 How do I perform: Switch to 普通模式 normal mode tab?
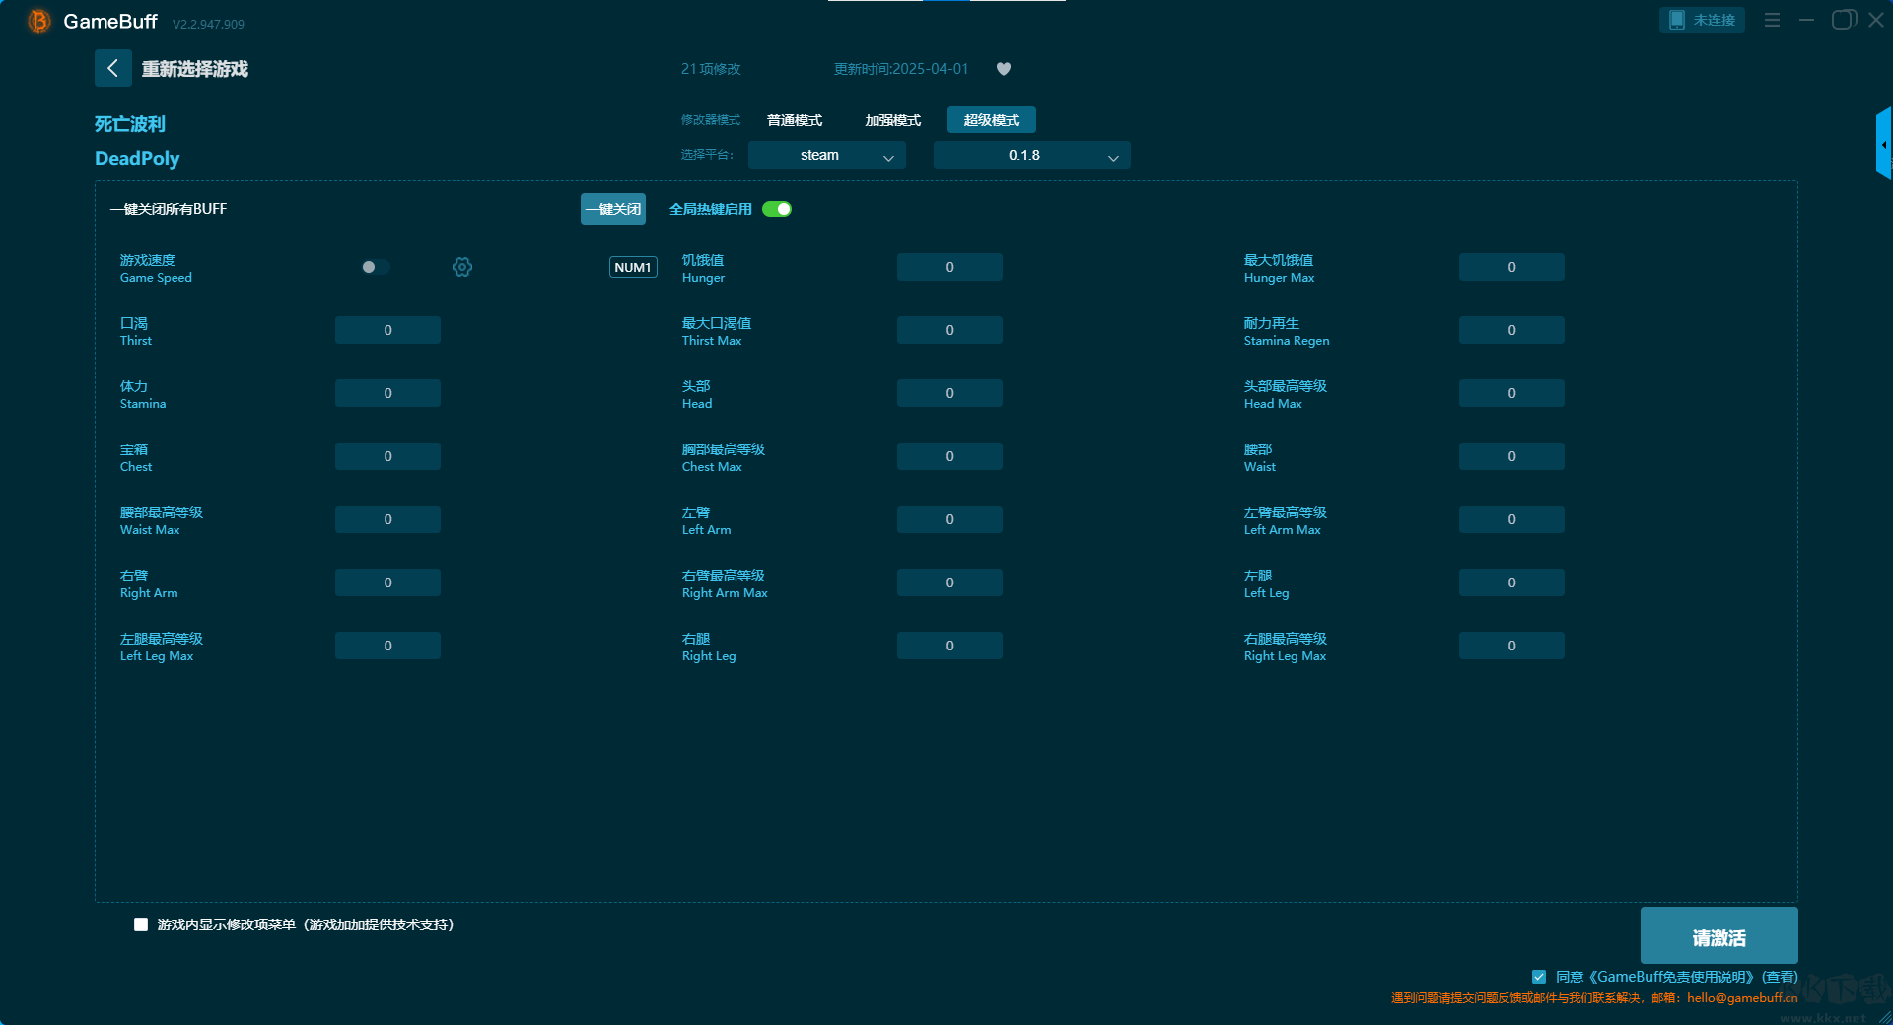point(795,120)
